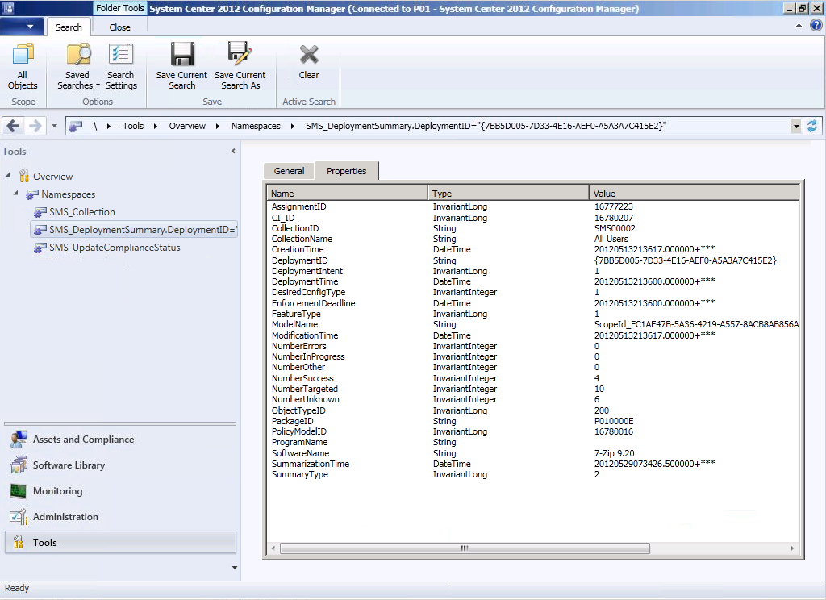Open Saved Searches
The image size is (826, 600).
tap(78, 66)
